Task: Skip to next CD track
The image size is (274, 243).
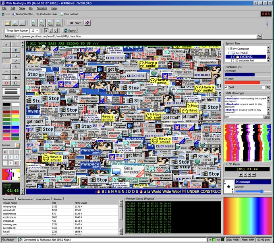Action: [254, 174]
